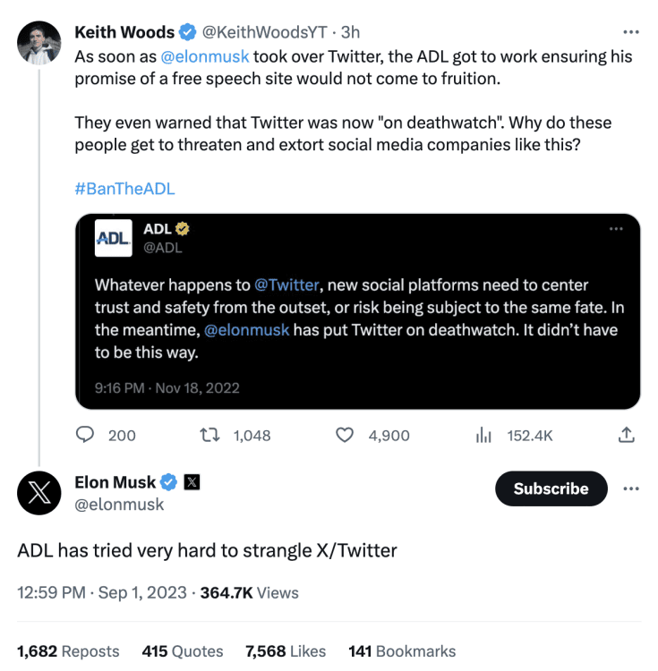Click the X affiliation badge beside Elon Musk
Viewport: 658px width, 671px height.
(192, 482)
